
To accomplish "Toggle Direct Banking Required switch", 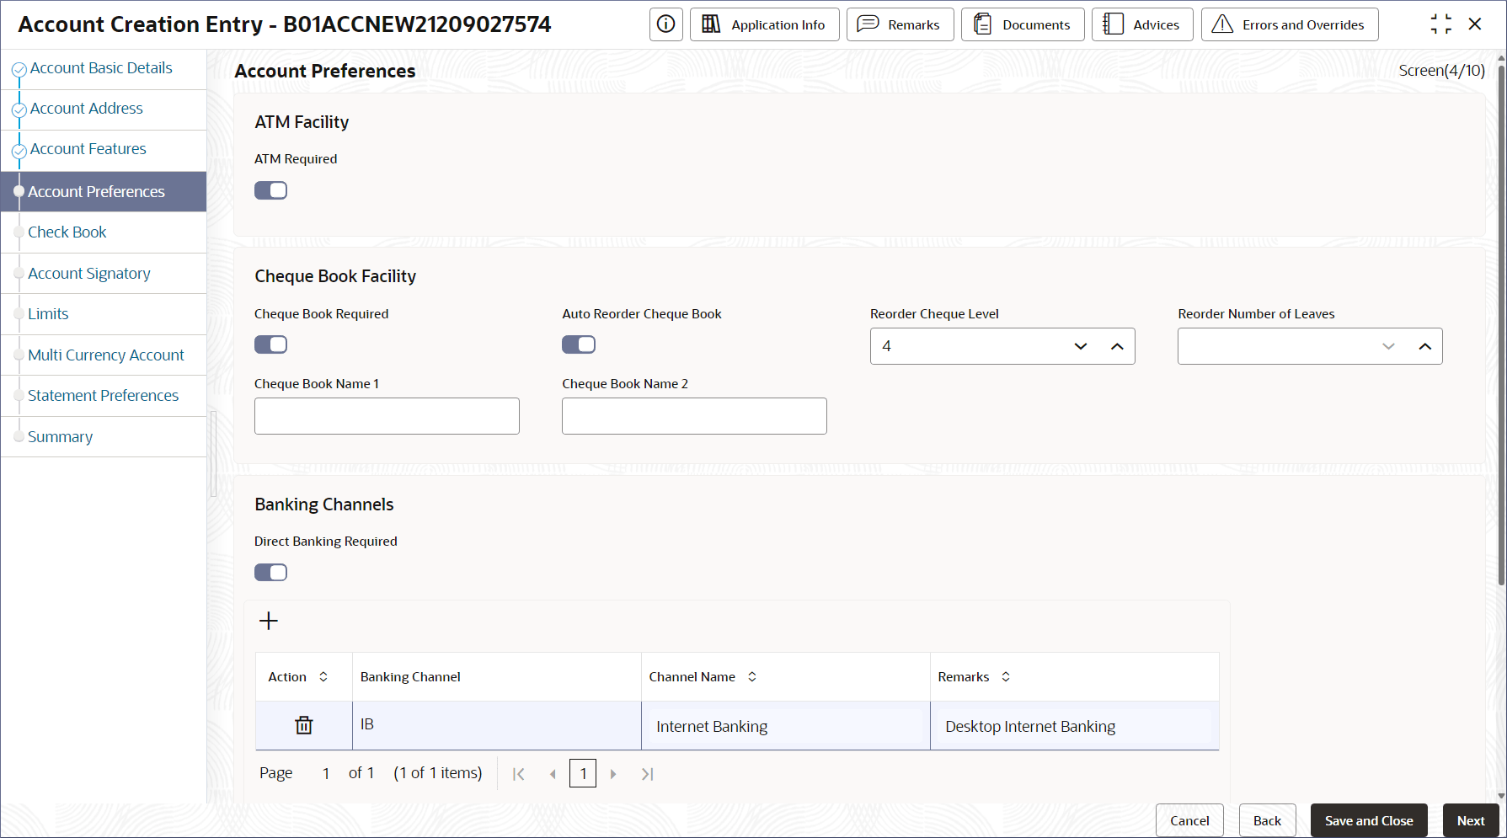I will (x=271, y=573).
